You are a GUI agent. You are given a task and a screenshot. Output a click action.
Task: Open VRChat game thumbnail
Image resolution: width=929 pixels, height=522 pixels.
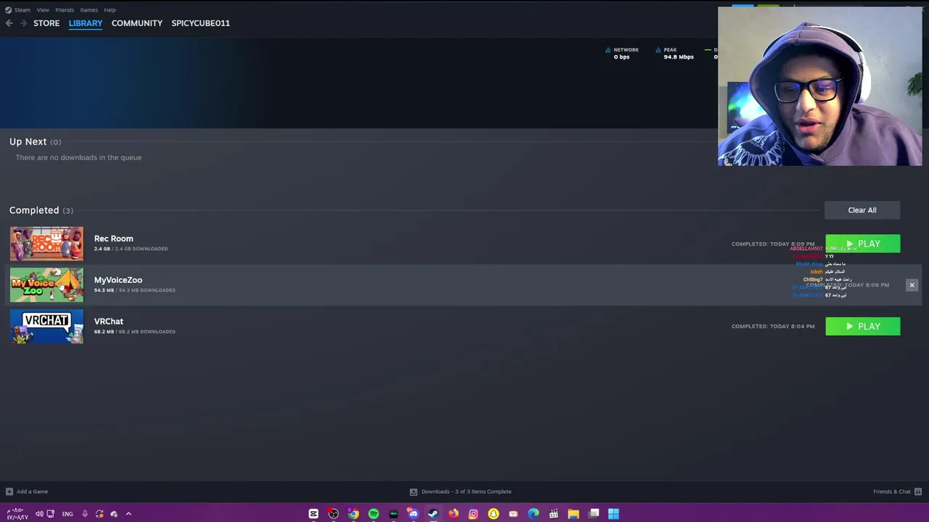click(x=46, y=326)
